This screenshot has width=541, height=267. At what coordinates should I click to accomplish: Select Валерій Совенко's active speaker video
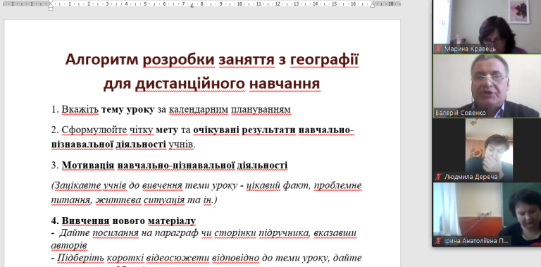click(487, 86)
